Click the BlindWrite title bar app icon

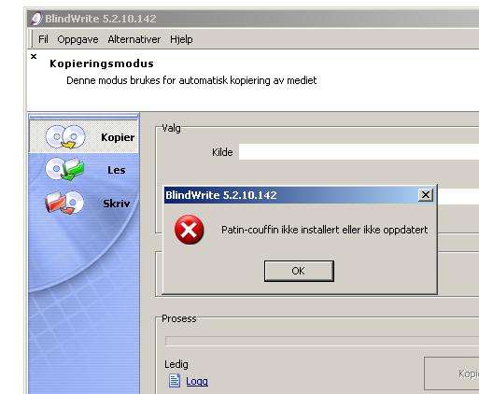click(x=36, y=19)
